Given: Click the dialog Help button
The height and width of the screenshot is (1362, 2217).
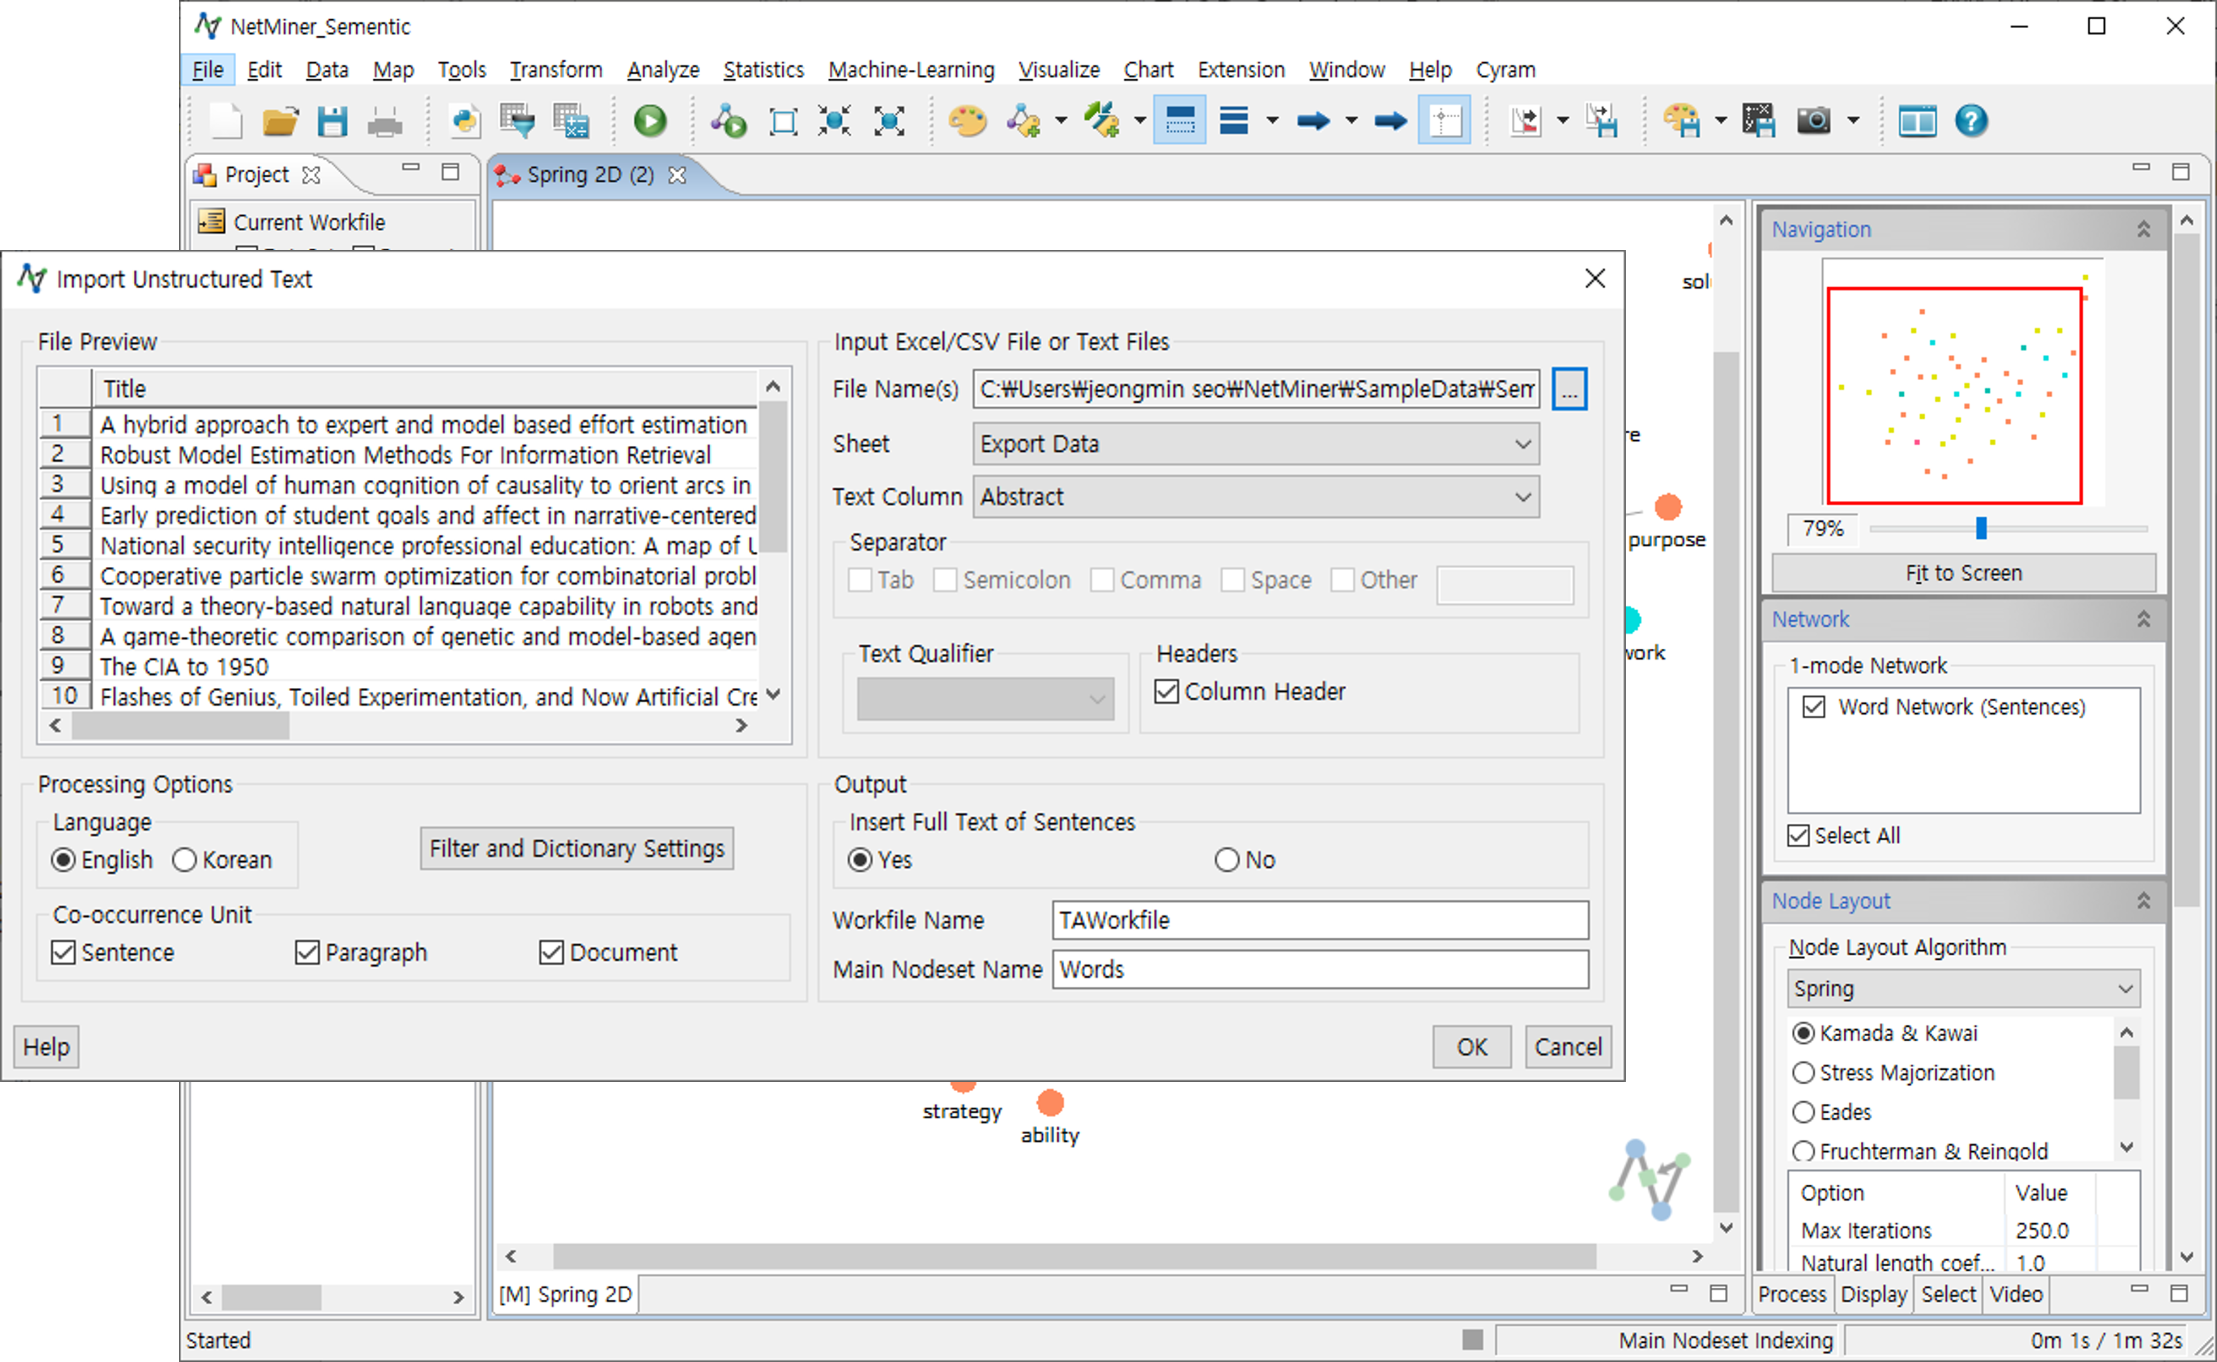Looking at the screenshot, I should pos(46,1047).
